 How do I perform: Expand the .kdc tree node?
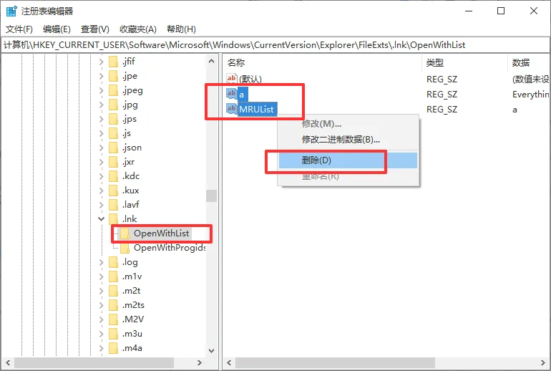coord(101,175)
